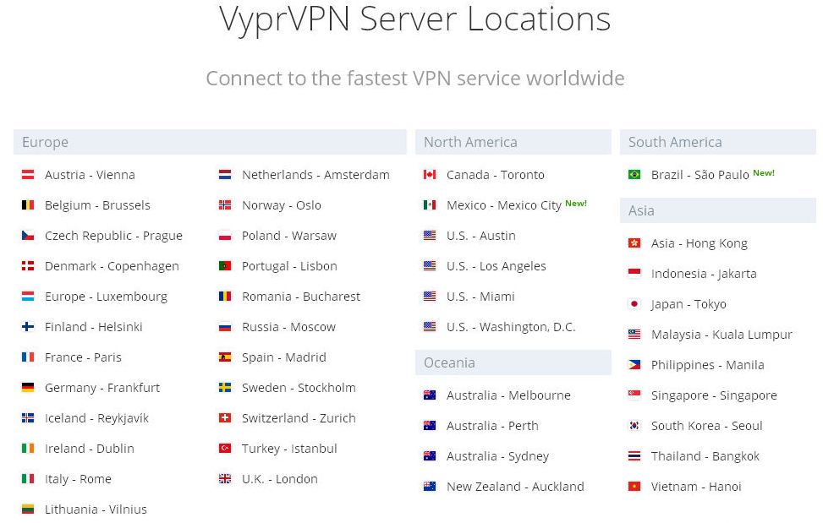Click the Turkey flag icon

pos(225,448)
